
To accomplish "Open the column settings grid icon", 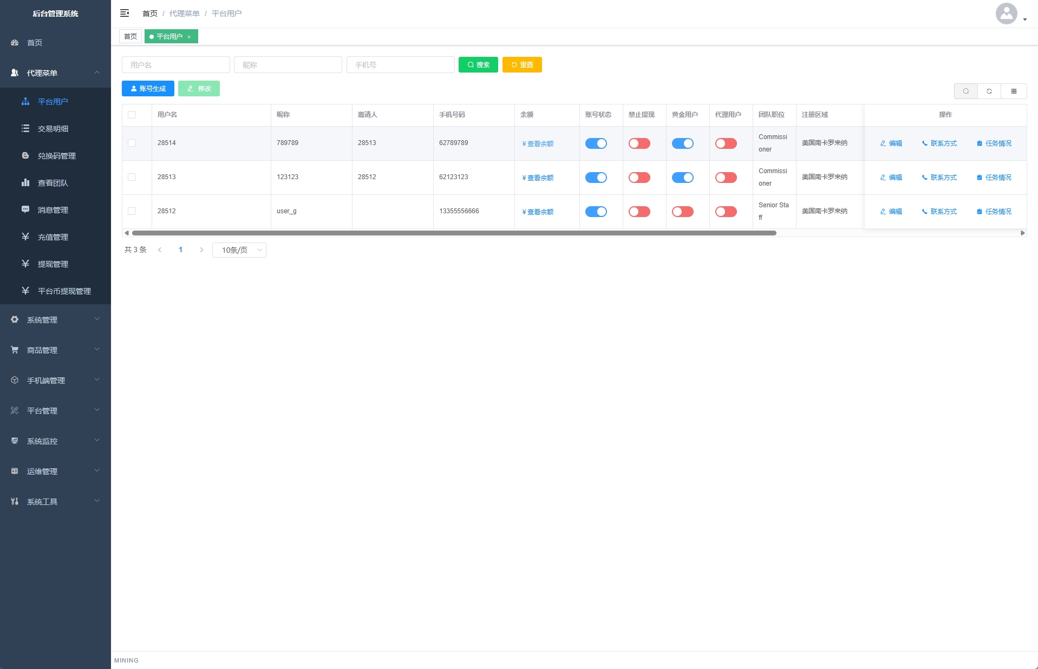I will point(1014,91).
